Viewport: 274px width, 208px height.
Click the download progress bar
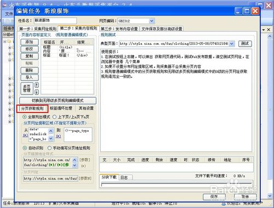(x=176, y=184)
